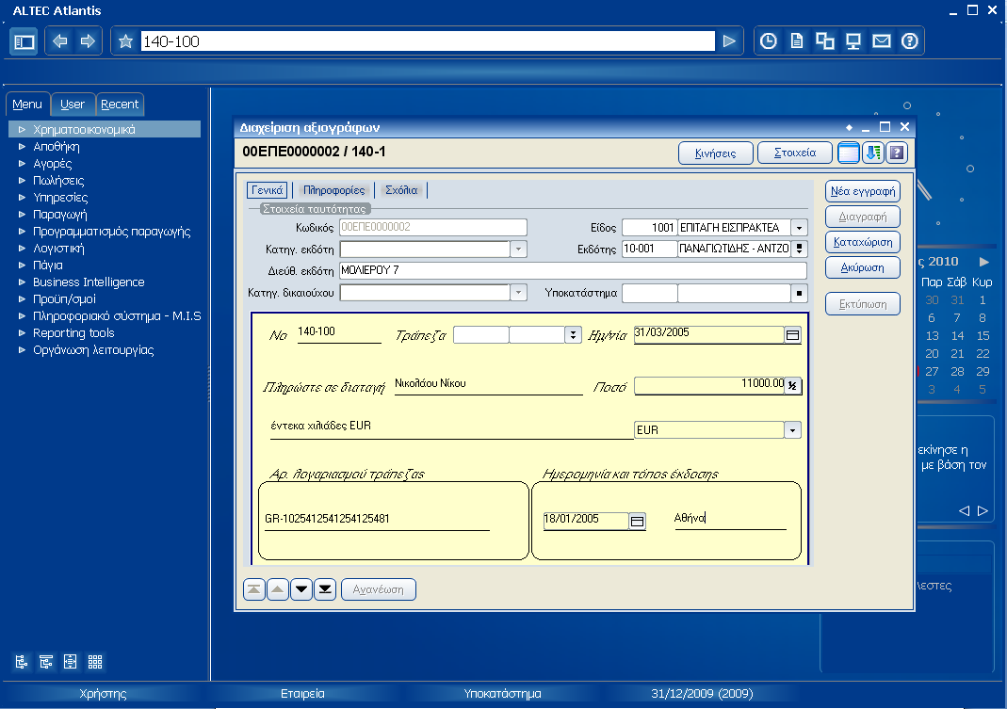Click the top address bar showing 140-100
Screen dimensions: 1007x709
point(427,41)
